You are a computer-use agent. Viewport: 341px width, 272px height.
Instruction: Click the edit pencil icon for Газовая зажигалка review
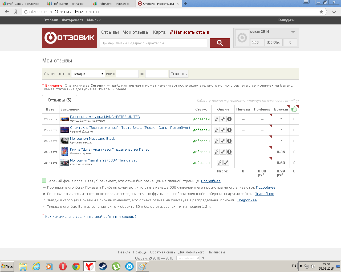tap(217, 119)
